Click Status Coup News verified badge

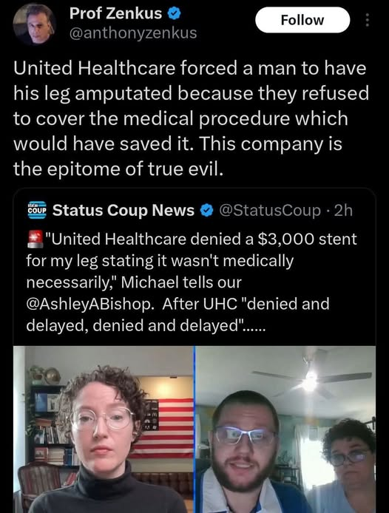tap(206, 211)
